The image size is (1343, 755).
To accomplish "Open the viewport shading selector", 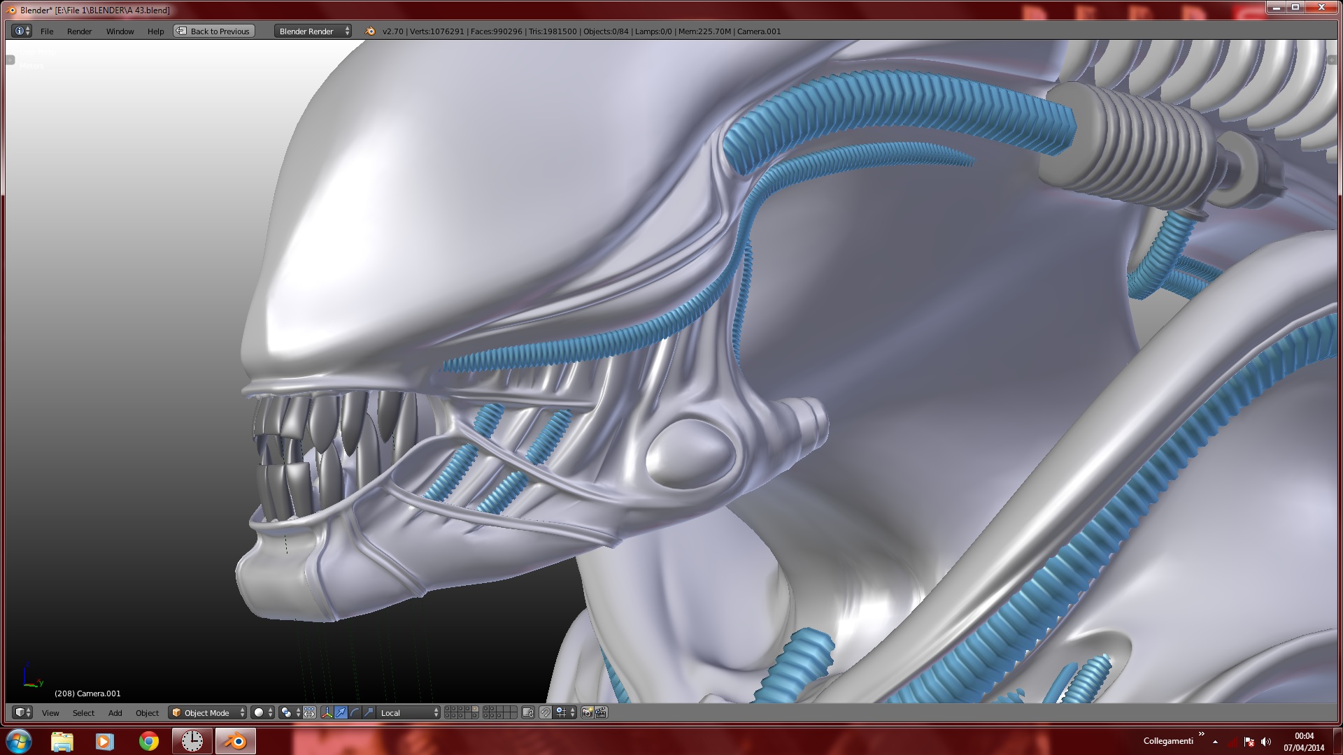I will coord(262,712).
